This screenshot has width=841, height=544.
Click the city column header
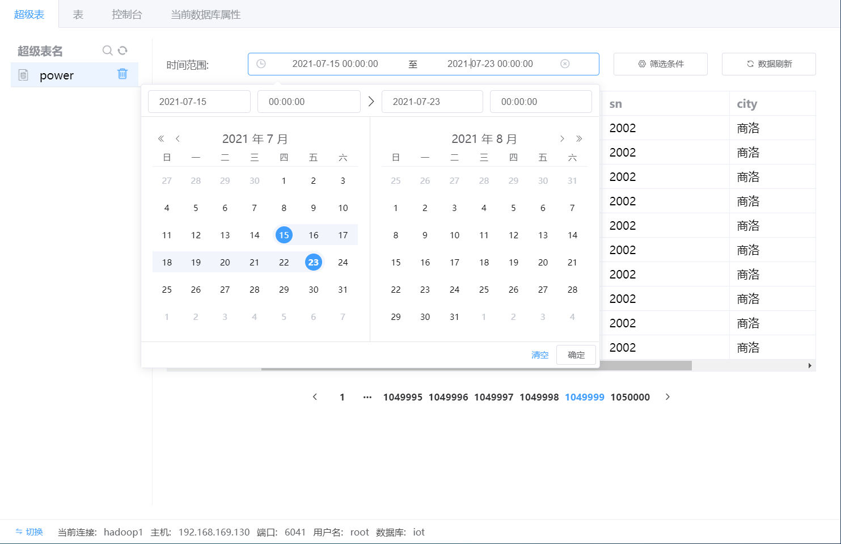(x=747, y=104)
